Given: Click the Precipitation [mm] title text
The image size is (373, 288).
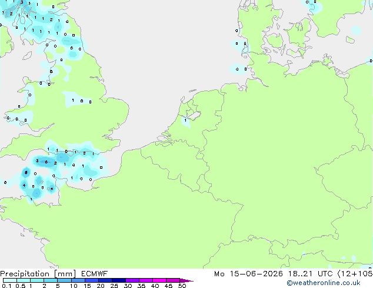Looking at the screenshot, I should [38, 274].
